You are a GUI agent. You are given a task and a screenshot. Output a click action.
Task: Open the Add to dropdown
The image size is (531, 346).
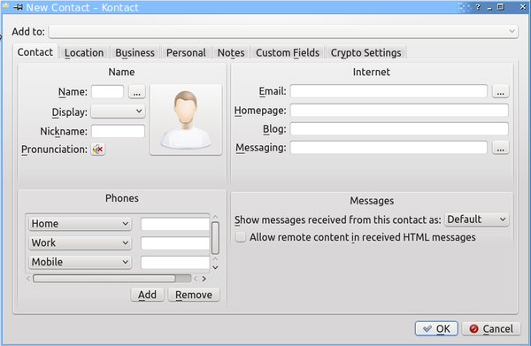[x=283, y=32]
